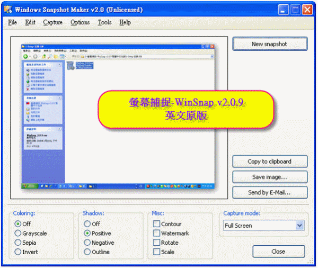Open the File menu
Screen dimensions: 318x268
[x=13, y=22]
